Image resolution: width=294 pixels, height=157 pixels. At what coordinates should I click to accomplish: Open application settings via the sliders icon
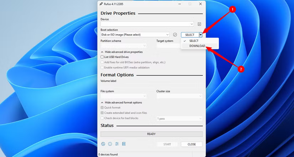click(117, 144)
